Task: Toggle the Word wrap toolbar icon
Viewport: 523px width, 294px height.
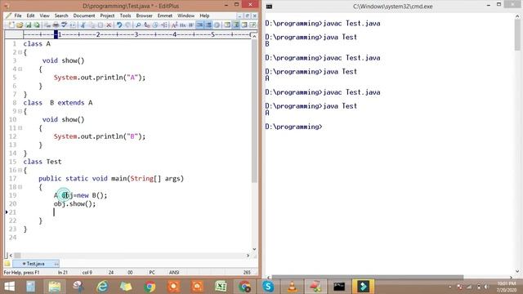Action: tap(191, 25)
